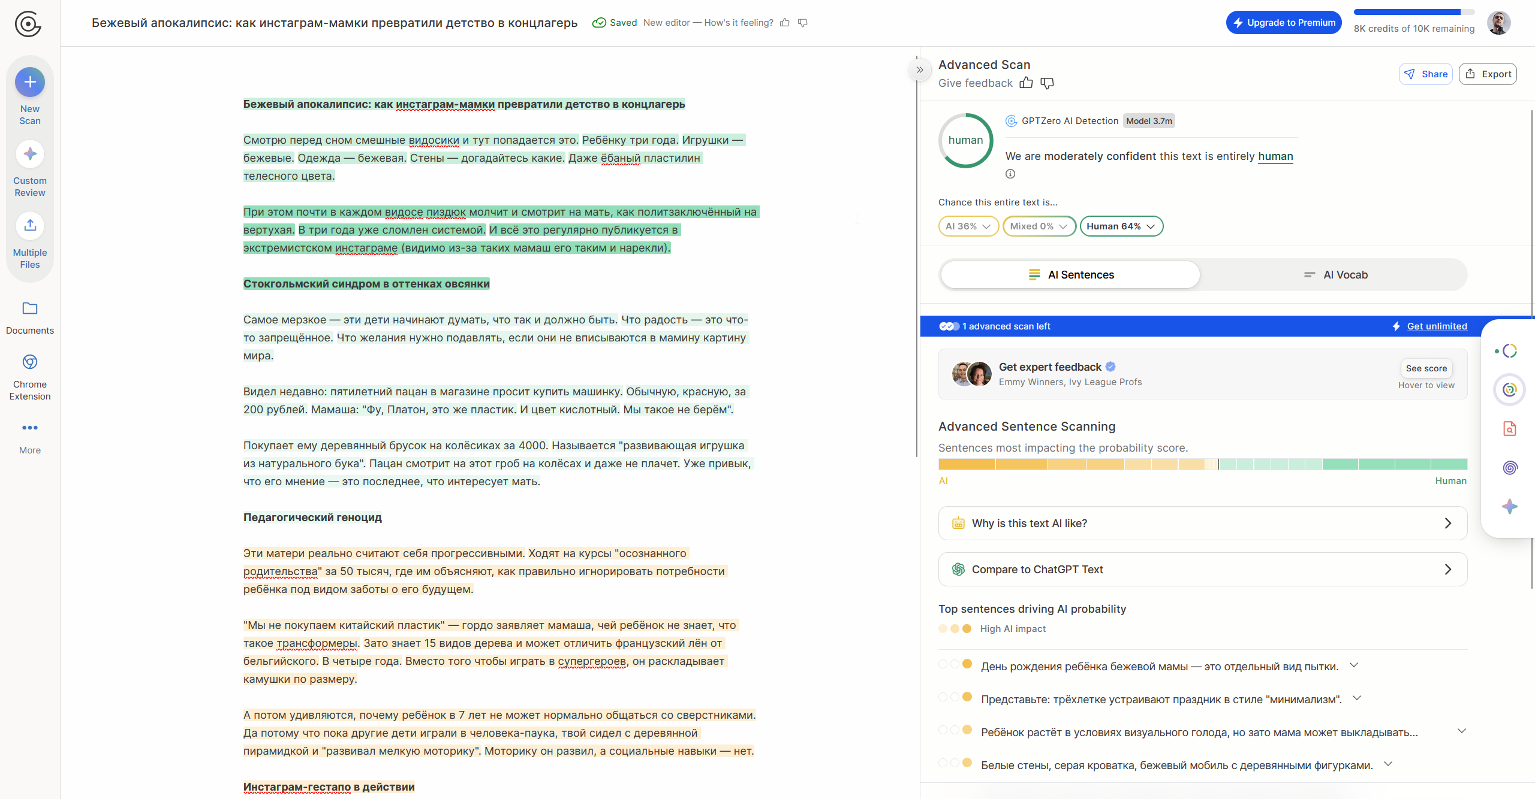Screen dimensions: 1535x799
Task: Open the More ellipsis menu
Action: [x=30, y=428]
